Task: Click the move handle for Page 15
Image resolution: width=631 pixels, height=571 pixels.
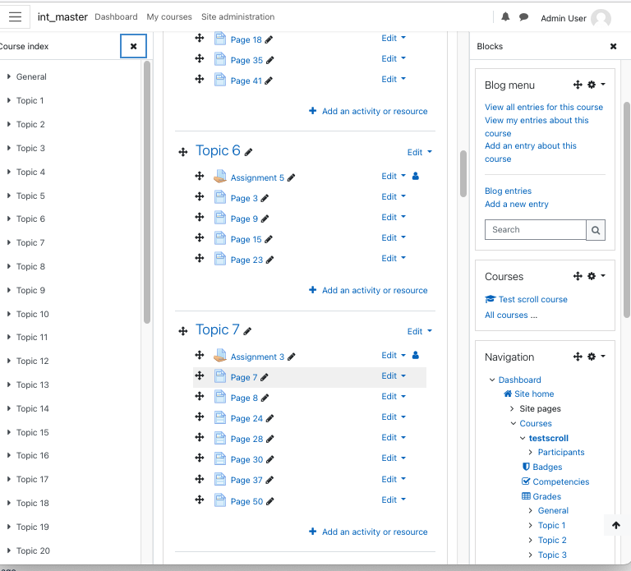Action: pyautogui.click(x=200, y=237)
